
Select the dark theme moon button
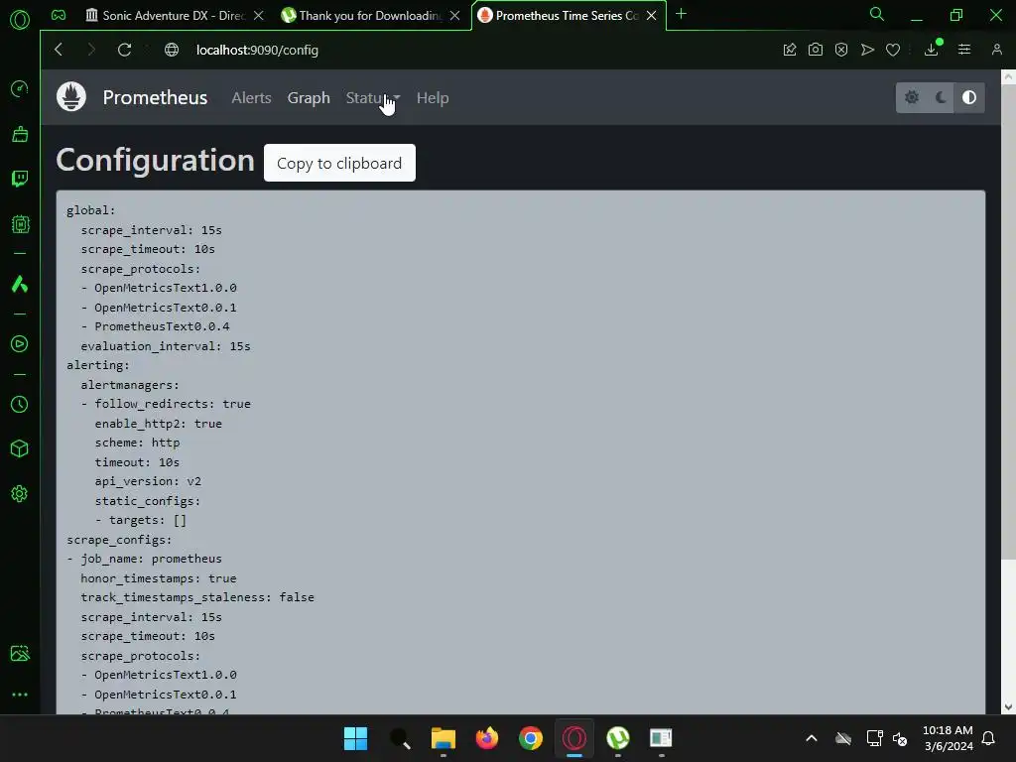(x=941, y=98)
